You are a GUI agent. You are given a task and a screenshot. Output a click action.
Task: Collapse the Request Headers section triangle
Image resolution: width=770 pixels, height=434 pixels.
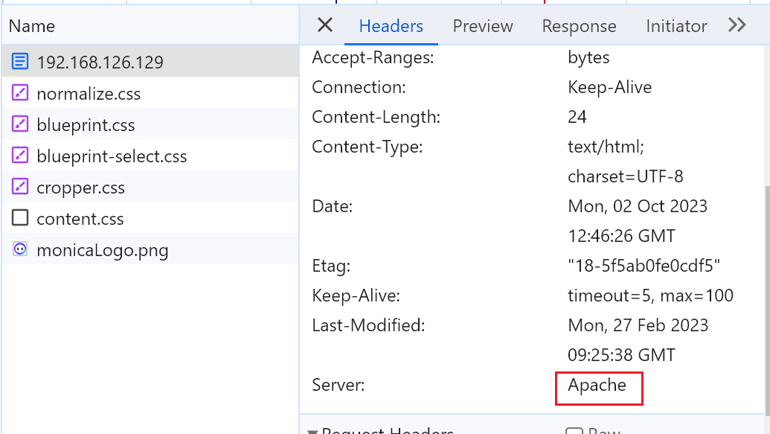312,431
